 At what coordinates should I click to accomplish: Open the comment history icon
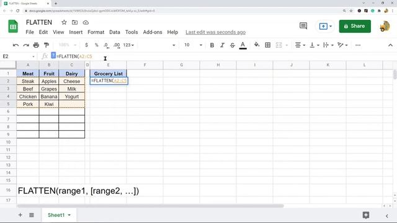click(x=303, y=26)
